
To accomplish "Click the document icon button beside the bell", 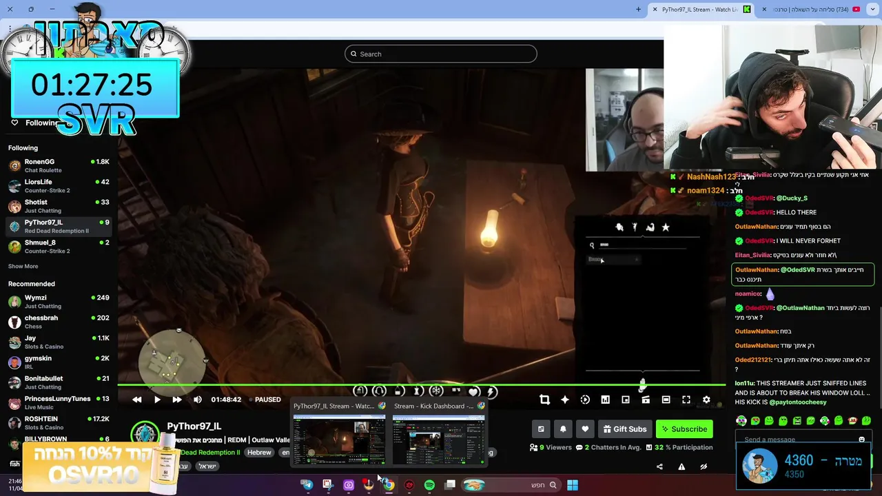I will coord(541,429).
